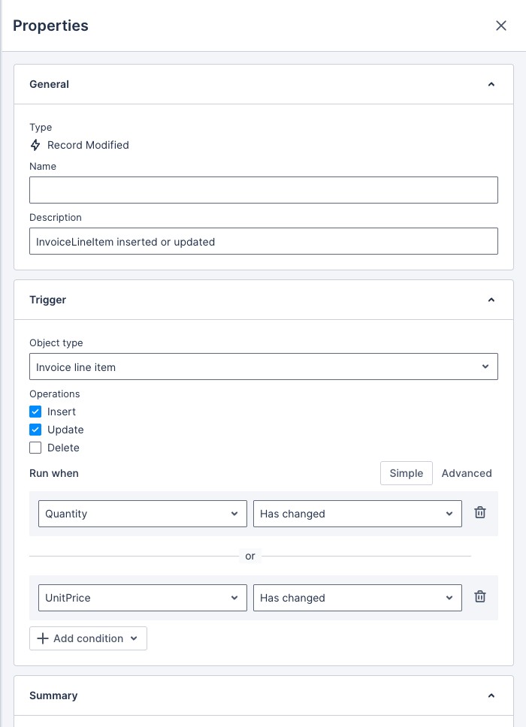Click the plus icon in Add condition
Image resolution: width=526 pixels, height=727 pixels.
43,638
